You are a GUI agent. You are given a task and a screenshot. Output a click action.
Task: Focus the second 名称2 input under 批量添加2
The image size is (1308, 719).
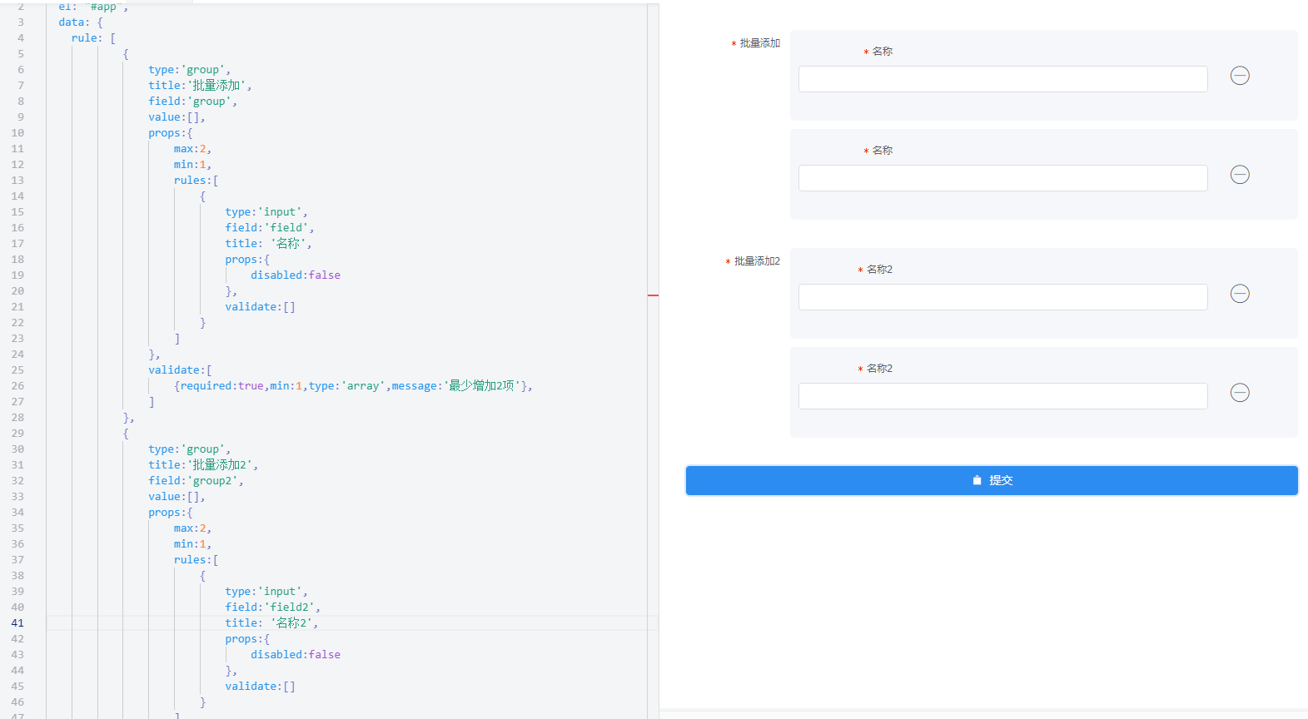(x=1002, y=396)
